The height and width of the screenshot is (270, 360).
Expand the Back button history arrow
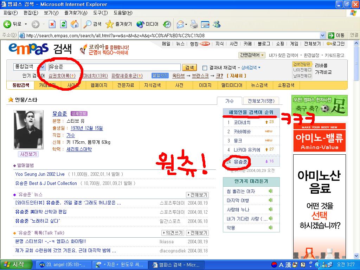tap(26, 24)
